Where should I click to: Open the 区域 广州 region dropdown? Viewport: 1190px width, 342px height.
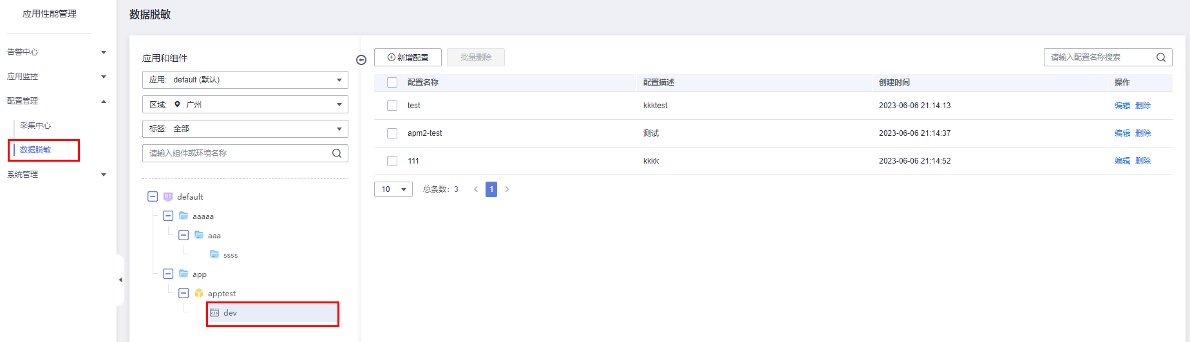(245, 104)
